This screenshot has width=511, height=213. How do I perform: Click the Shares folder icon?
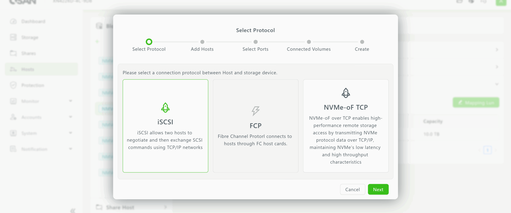pyautogui.click(x=13, y=53)
